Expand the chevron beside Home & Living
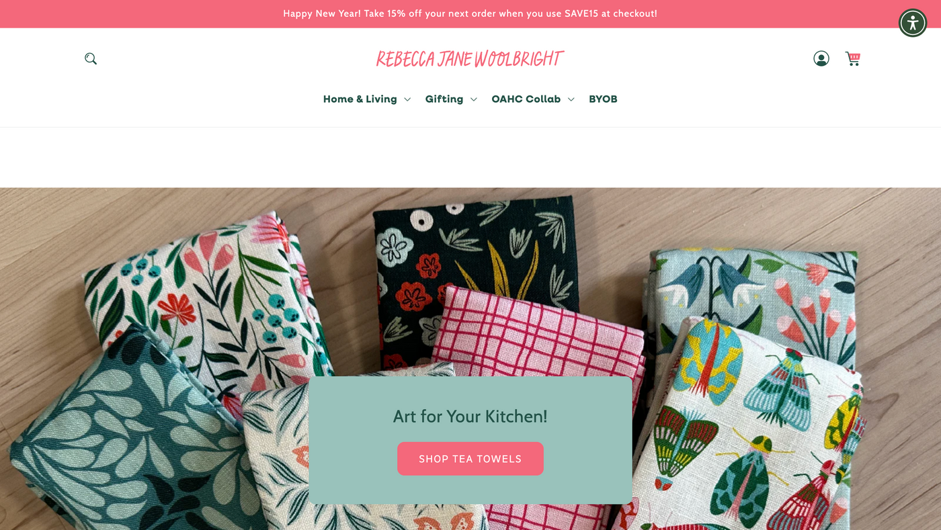Image resolution: width=941 pixels, height=530 pixels. click(x=407, y=99)
